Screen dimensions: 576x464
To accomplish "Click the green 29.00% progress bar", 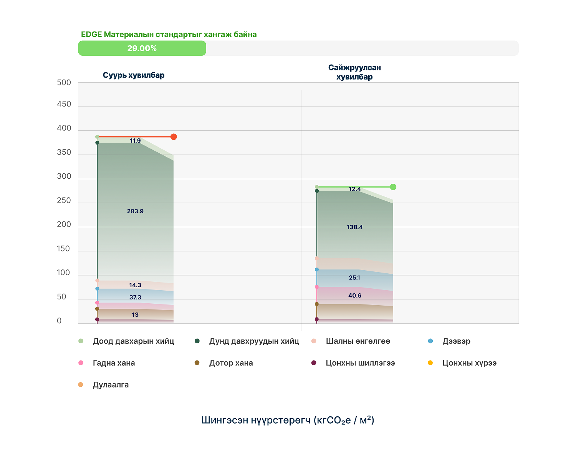I will click(x=142, y=48).
